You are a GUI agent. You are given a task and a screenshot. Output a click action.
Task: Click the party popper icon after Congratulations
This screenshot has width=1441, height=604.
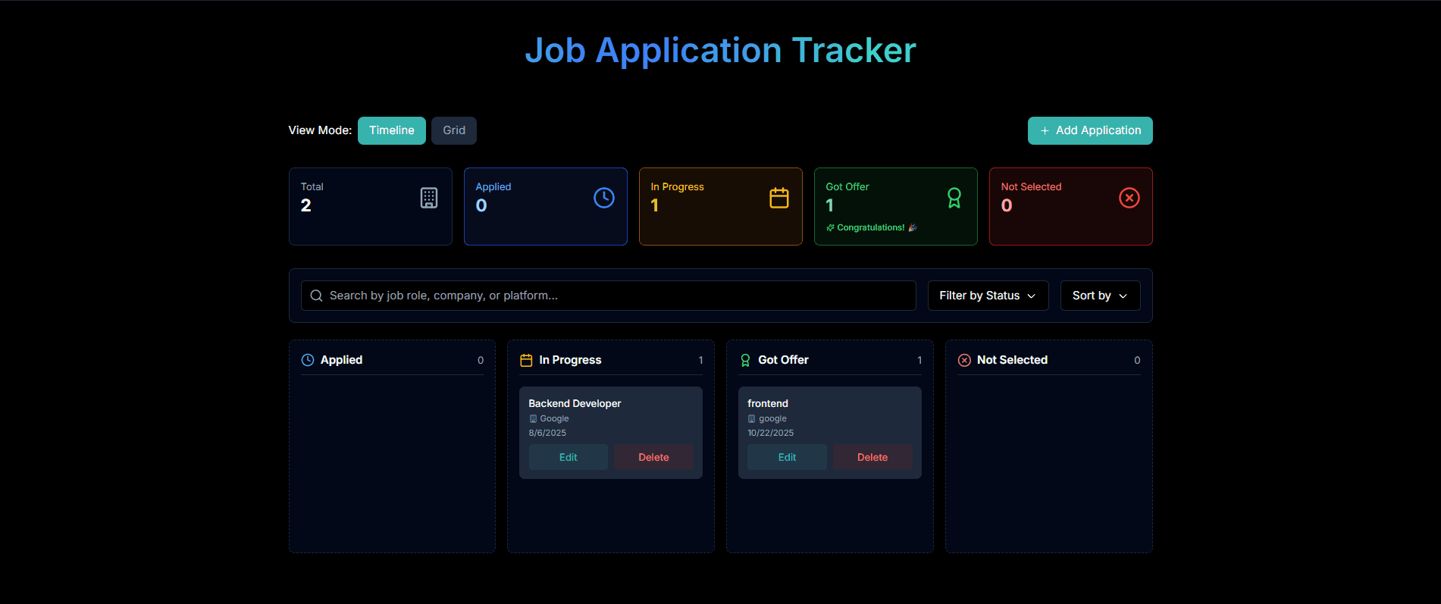[x=913, y=227]
